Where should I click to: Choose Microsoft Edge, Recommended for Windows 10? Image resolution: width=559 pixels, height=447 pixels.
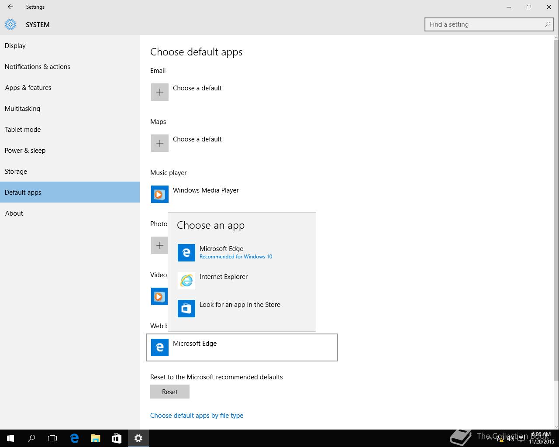click(x=242, y=253)
